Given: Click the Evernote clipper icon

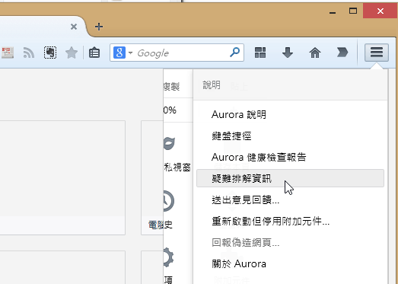Looking at the screenshot, I should [50, 53].
